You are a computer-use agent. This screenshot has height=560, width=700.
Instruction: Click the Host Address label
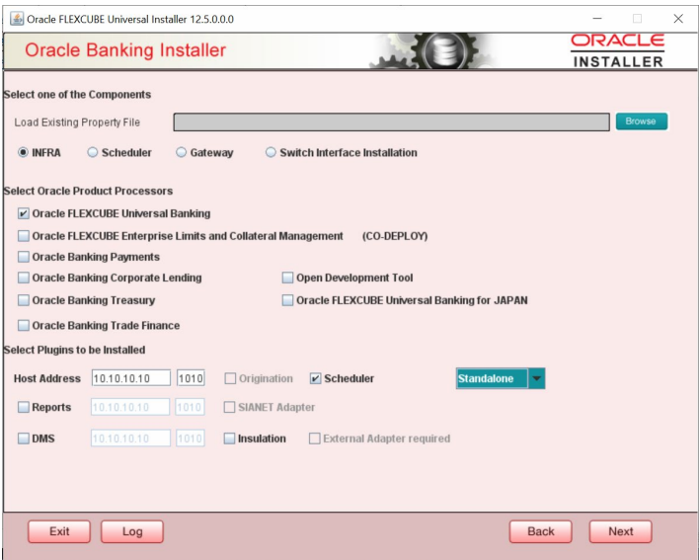47,378
